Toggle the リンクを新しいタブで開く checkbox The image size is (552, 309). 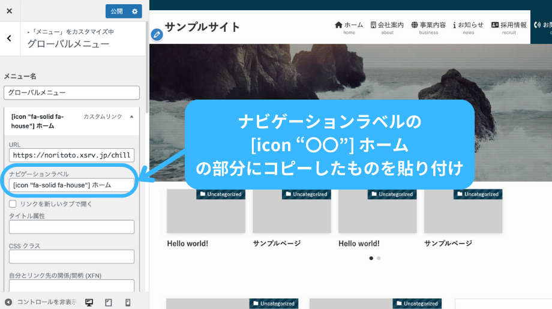pos(13,204)
